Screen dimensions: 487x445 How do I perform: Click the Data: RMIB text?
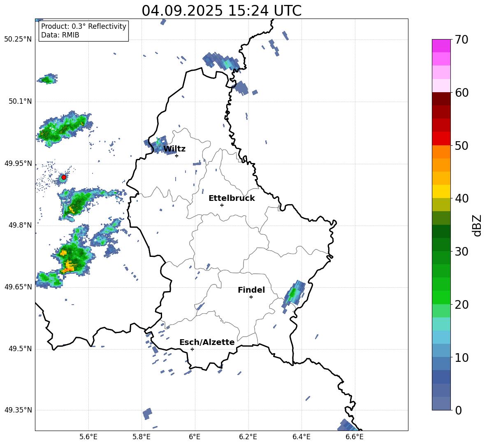[x=60, y=35]
